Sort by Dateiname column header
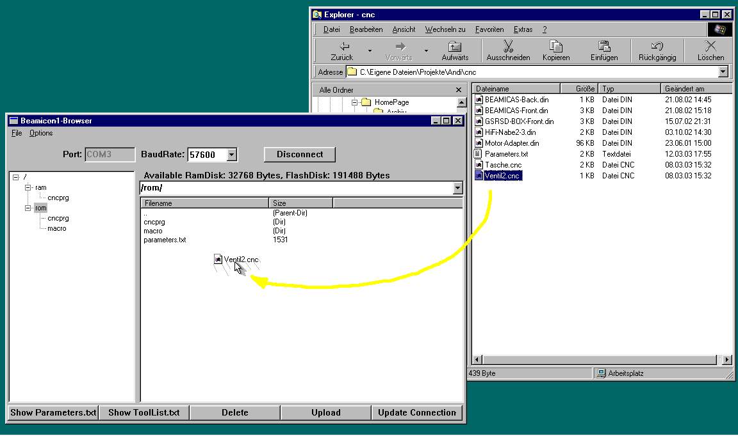Image resolution: width=738 pixels, height=436 pixels. [516, 89]
